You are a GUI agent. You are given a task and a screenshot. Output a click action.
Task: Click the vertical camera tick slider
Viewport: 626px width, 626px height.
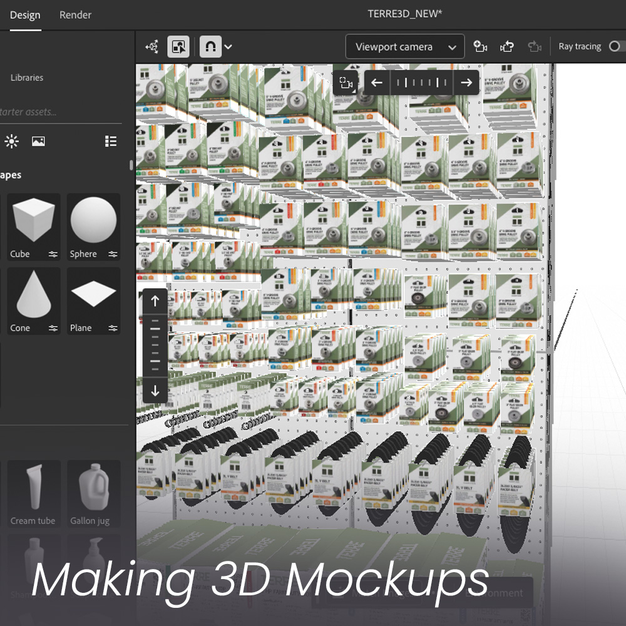pos(155,346)
